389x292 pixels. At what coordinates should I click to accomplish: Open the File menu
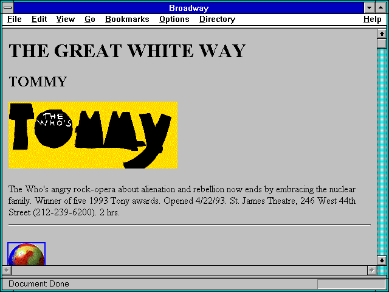(15, 19)
